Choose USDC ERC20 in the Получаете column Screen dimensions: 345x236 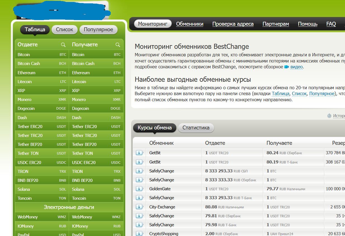tap(96, 162)
